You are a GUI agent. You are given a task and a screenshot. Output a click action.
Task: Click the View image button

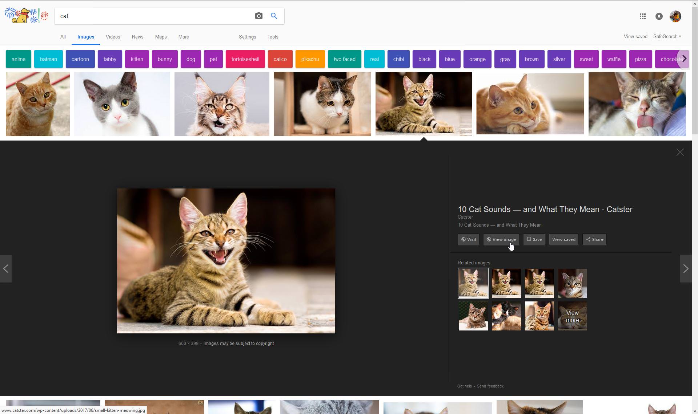point(501,239)
